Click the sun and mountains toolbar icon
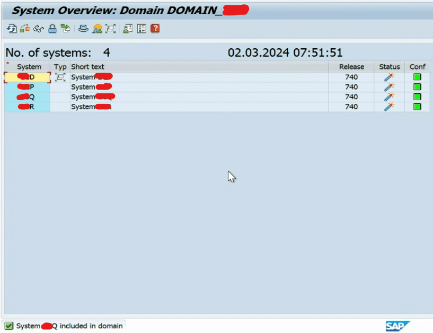 (97, 29)
